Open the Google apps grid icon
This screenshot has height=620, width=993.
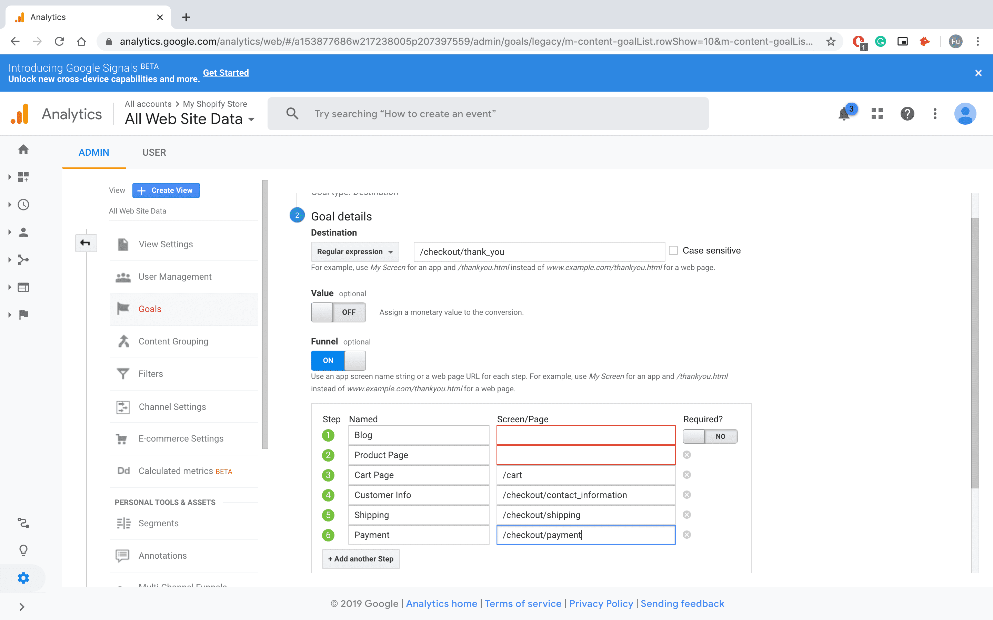(877, 114)
